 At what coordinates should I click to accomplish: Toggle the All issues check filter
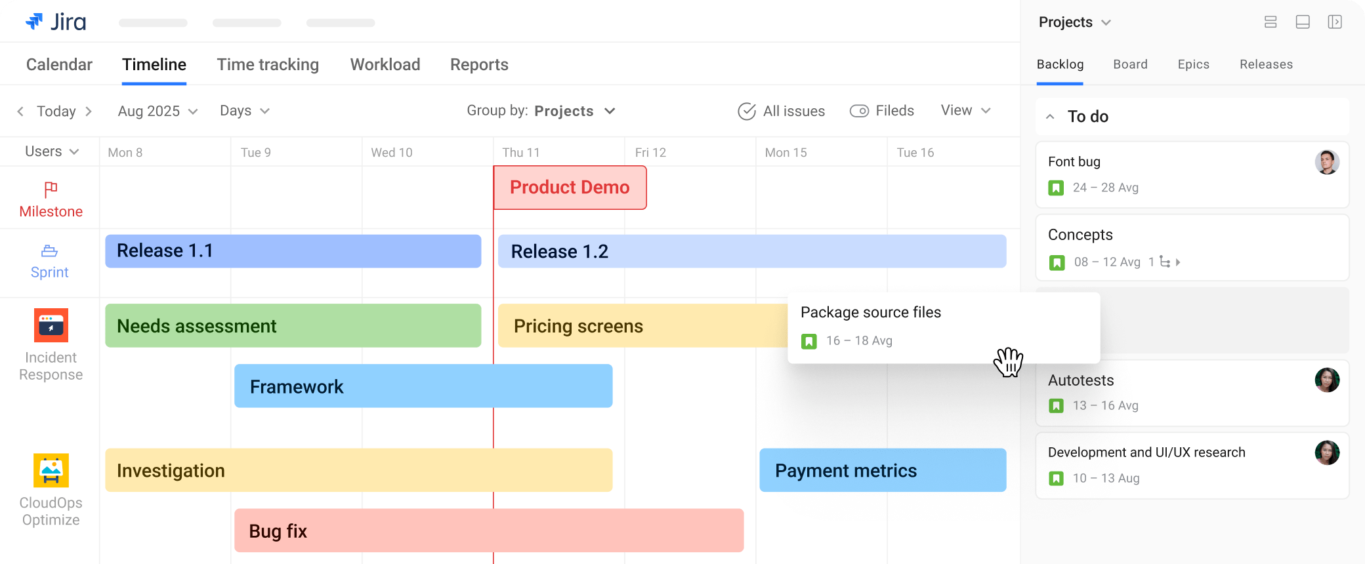747,111
